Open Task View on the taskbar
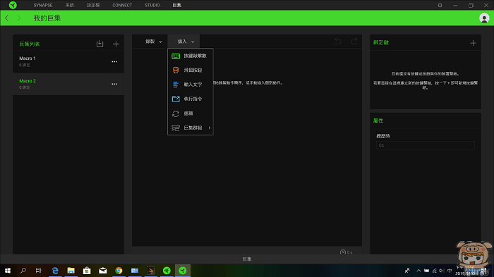Viewport: 494px width, 277px height. point(38,271)
